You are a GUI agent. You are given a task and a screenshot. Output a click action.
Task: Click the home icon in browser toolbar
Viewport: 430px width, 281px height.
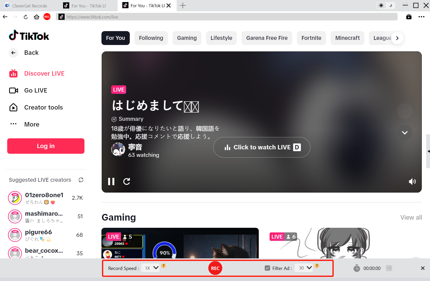click(x=37, y=17)
